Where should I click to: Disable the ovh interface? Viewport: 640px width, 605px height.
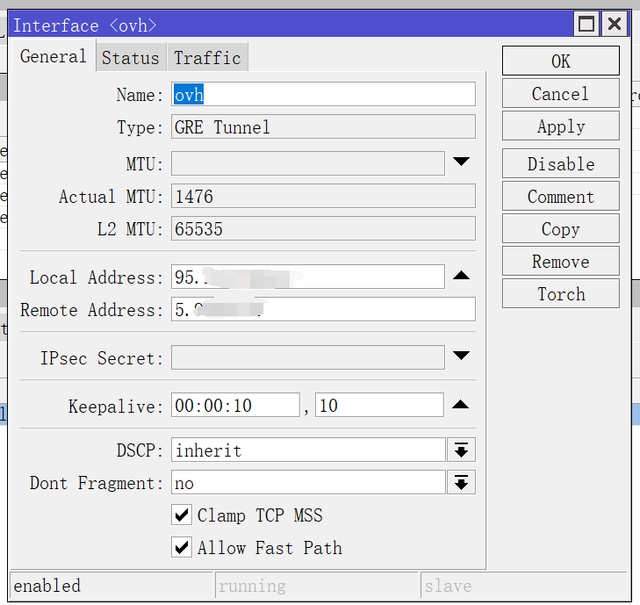pyautogui.click(x=560, y=164)
